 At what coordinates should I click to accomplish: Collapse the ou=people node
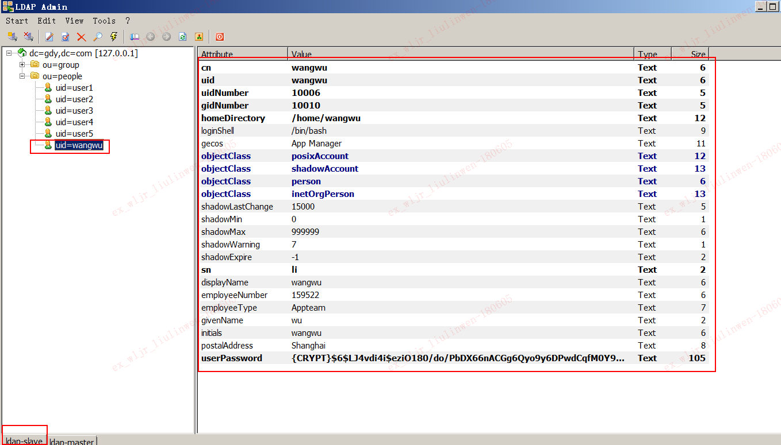pyautogui.click(x=22, y=76)
